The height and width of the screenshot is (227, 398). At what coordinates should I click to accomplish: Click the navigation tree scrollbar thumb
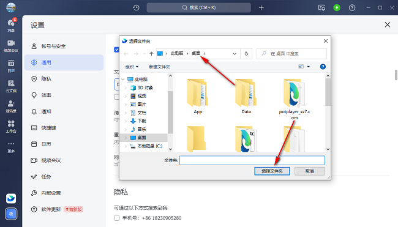pyautogui.click(x=170, y=112)
